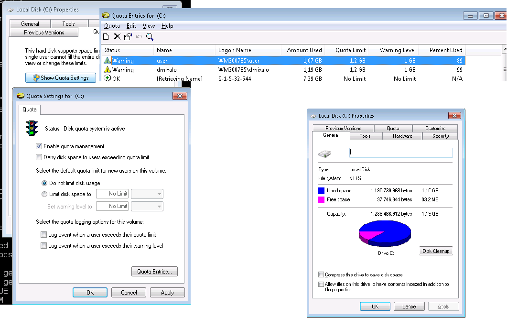Toggle Enable quota management checkbox
Image resolution: width=507 pixels, height=318 pixels.
(39, 146)
